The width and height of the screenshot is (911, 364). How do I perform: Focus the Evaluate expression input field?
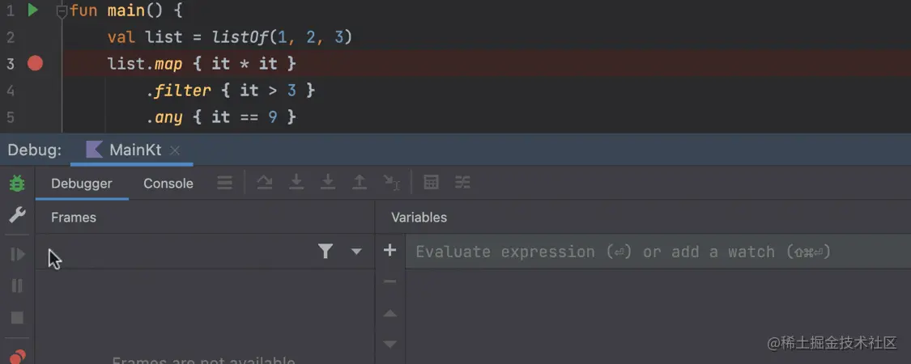[x=658, y=252]
